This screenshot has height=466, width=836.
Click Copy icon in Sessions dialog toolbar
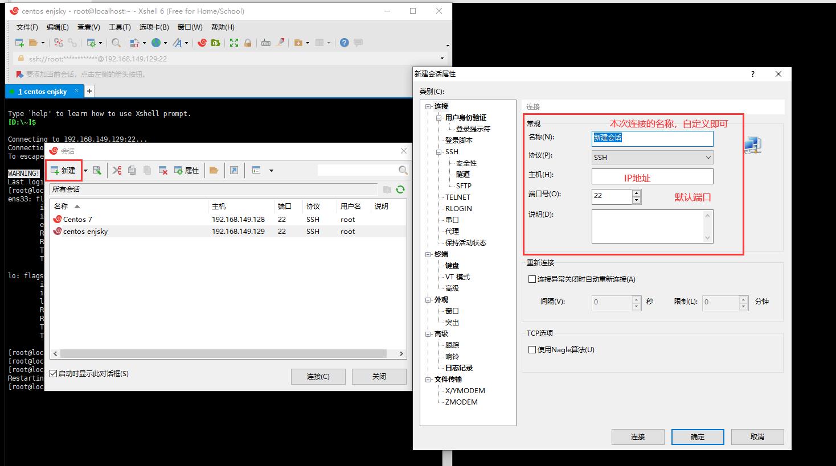coord(132,170)
